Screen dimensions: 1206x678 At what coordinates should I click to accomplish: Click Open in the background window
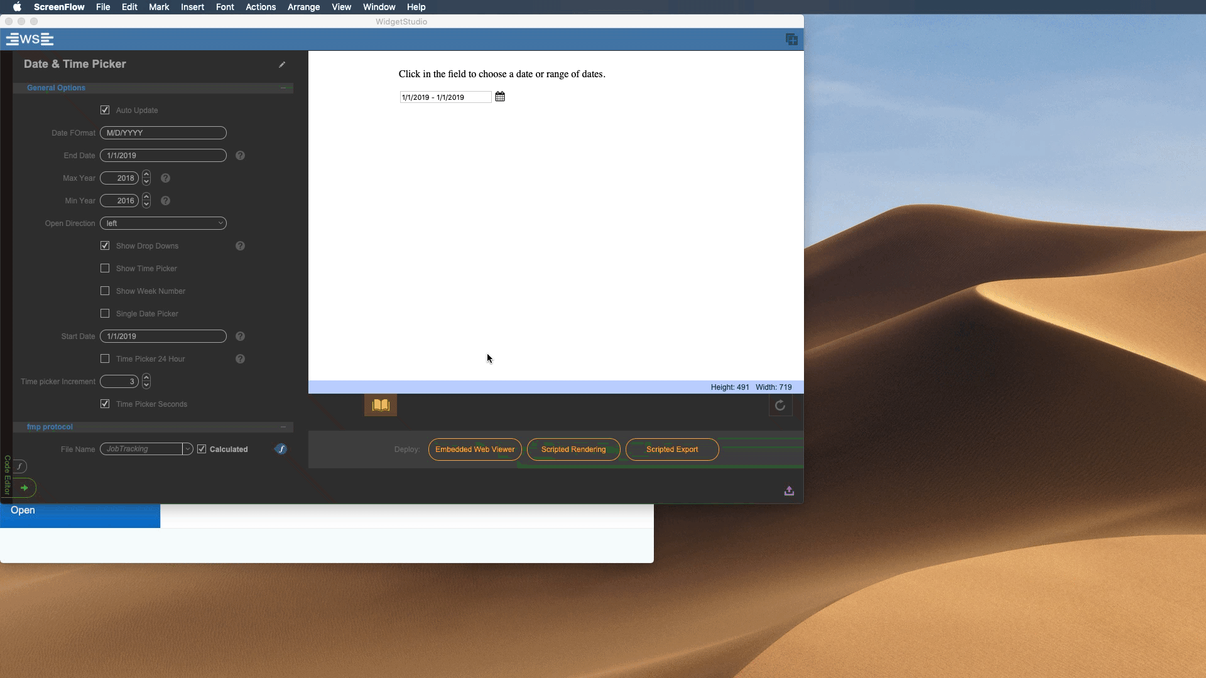(23, 510)
